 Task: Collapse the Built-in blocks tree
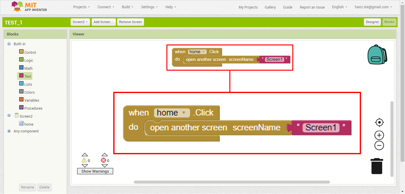click(9, 44)
